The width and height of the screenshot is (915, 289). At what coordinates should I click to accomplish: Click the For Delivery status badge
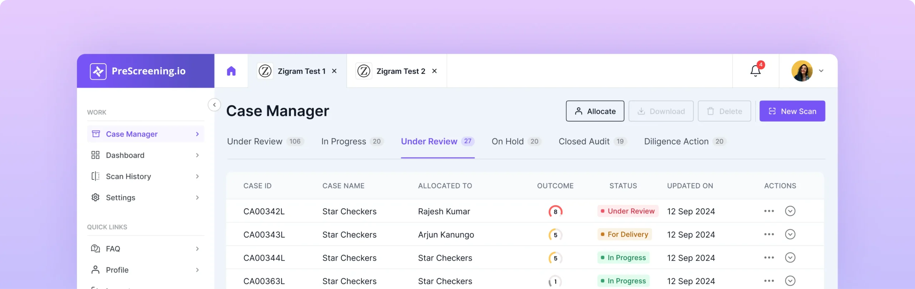(624, 234)
